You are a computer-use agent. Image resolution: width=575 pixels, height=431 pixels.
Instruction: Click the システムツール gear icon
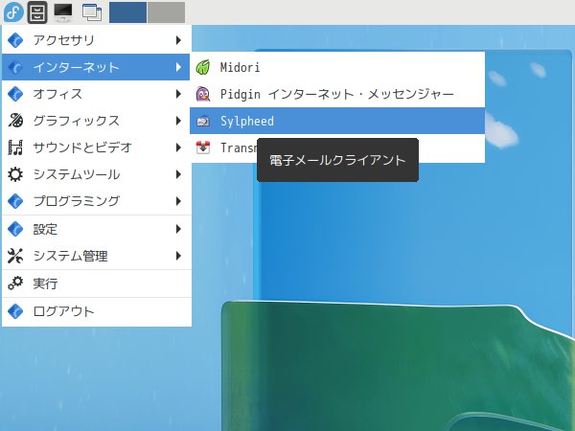(15, 174)
